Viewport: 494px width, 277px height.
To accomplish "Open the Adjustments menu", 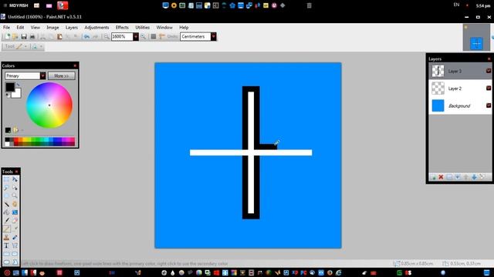I will pos(96,28).
